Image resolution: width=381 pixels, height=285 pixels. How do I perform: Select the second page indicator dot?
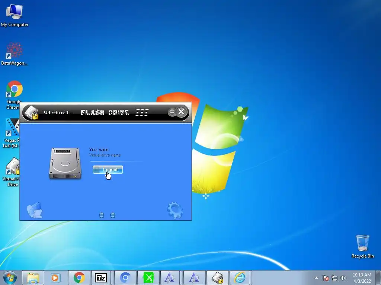113,215
